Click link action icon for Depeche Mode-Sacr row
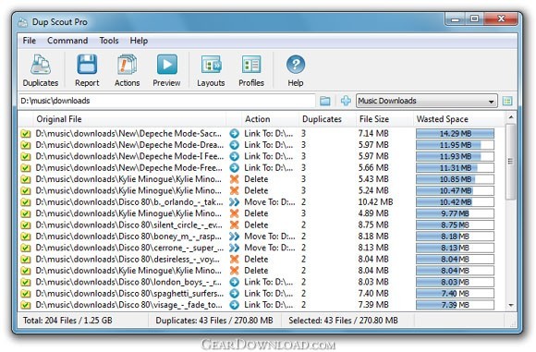Viewport: 536px width, 352px height. pyautogui.click(x=234, y=134)
